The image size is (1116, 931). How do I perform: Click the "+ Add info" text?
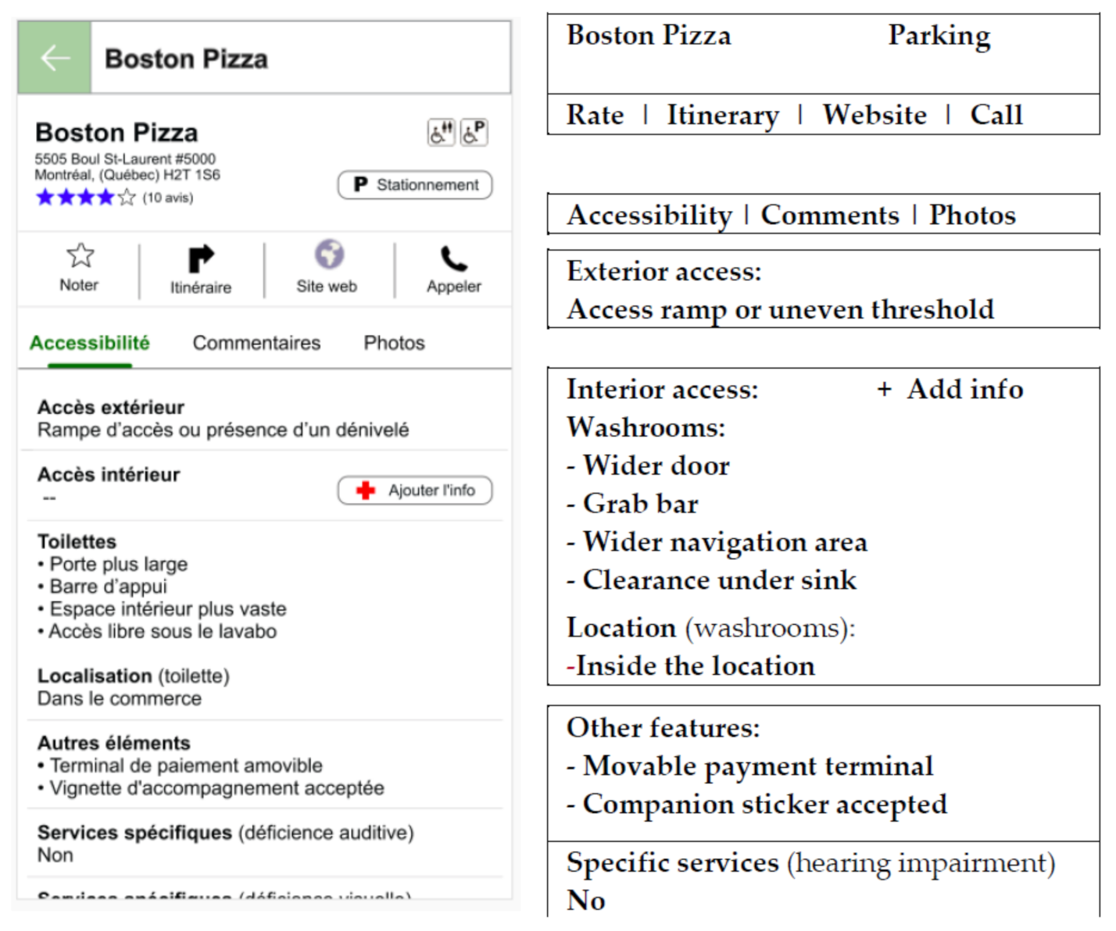click(x=950, y=389)
